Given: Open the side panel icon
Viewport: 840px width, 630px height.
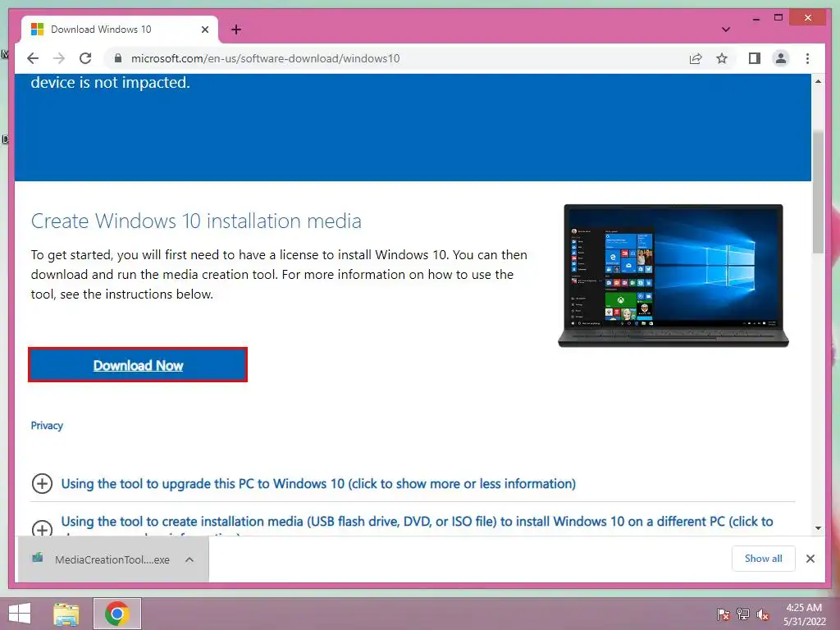Looking at the screenshot, I should pos(755,58).
